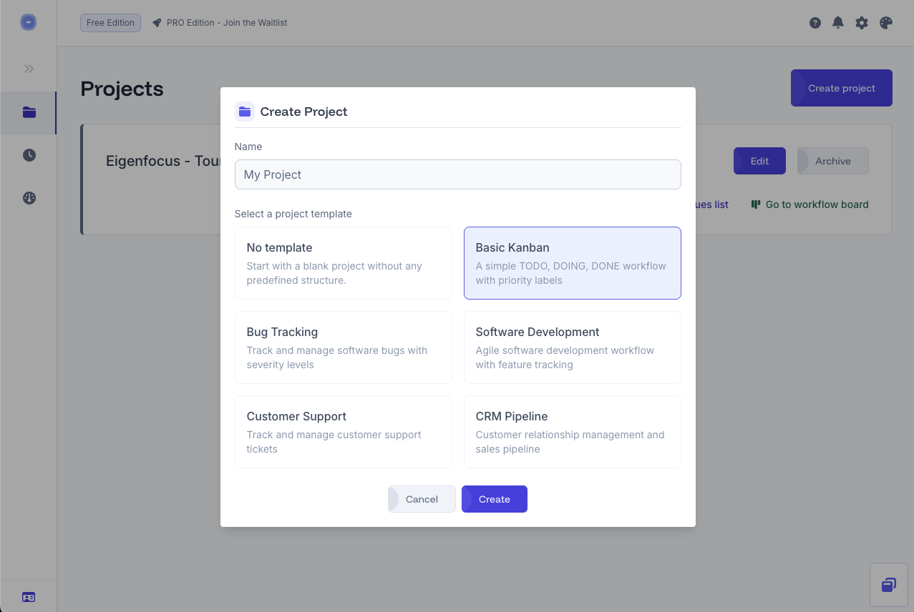This screenshot has width=914, height=612.
Task: Pick the Software Development template
Action: tap(572, 347)
